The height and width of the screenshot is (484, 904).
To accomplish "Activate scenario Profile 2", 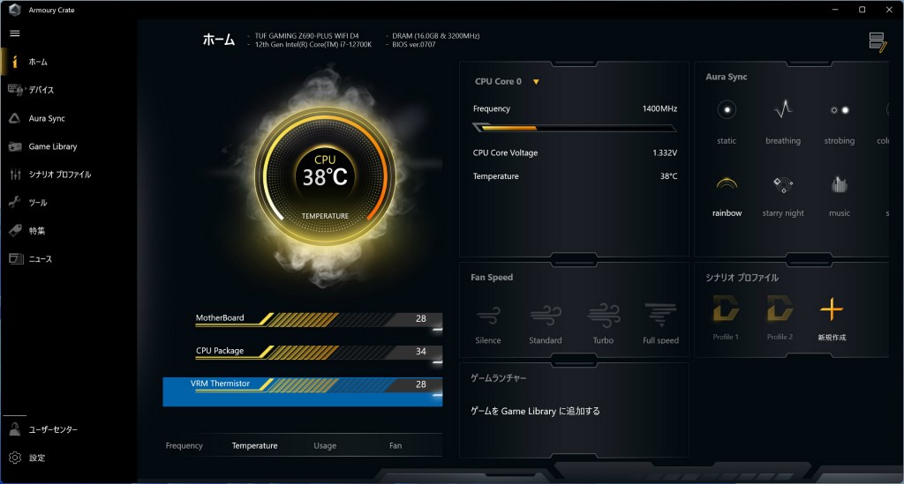I will (x=780, y=309).
